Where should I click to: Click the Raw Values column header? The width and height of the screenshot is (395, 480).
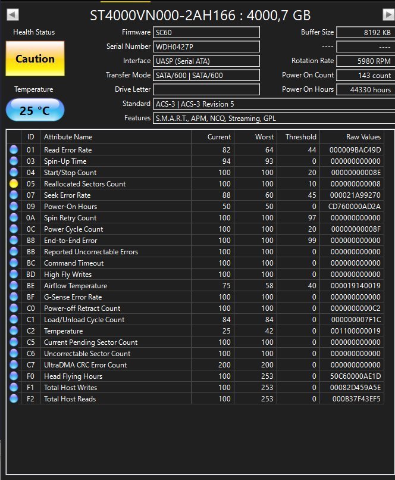click(358, 137)
